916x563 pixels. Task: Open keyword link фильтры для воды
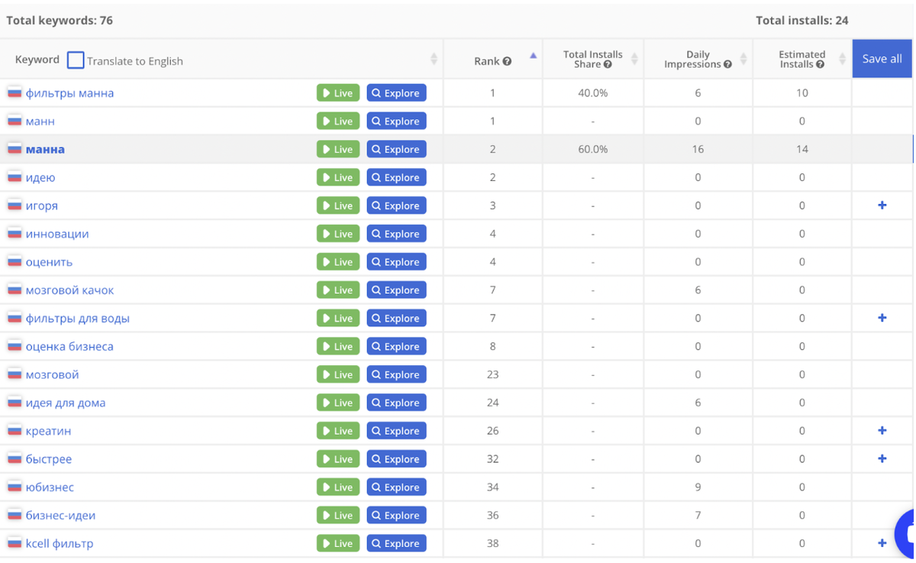click(x=78, y=318)
